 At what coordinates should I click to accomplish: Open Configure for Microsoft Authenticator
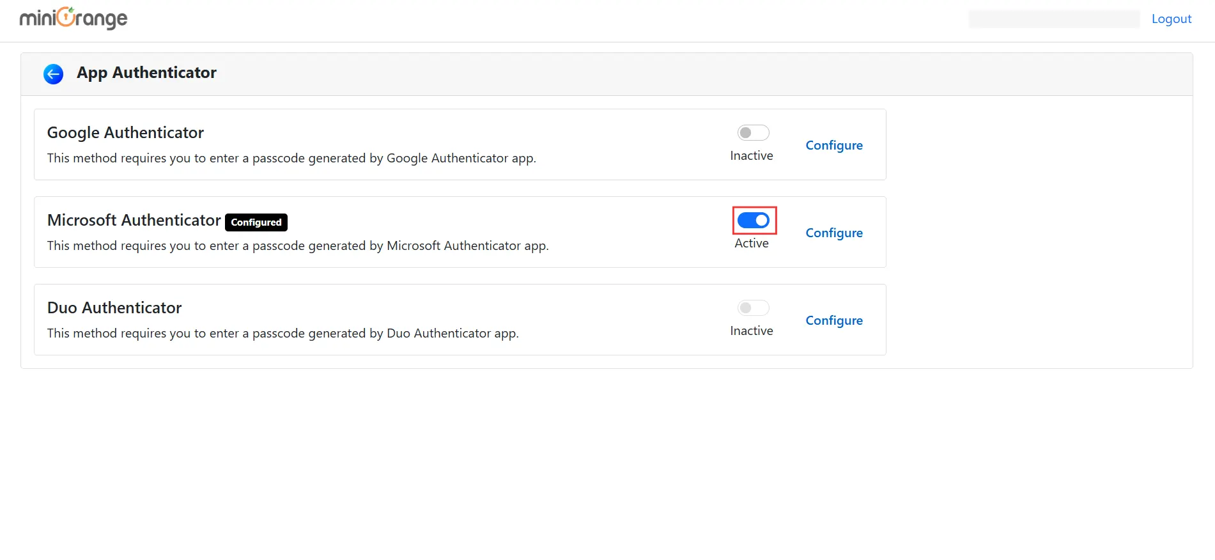coord(834,233)
